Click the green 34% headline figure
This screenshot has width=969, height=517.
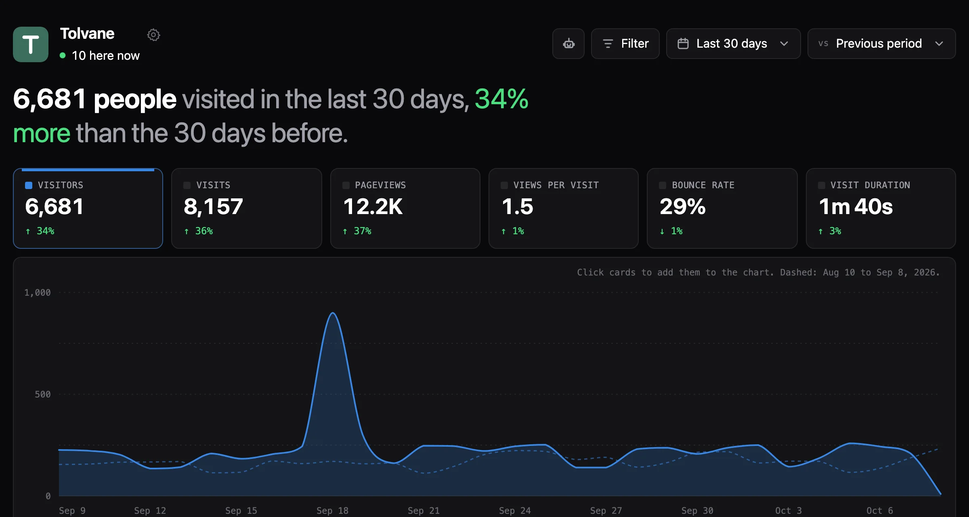click(501, 99)
